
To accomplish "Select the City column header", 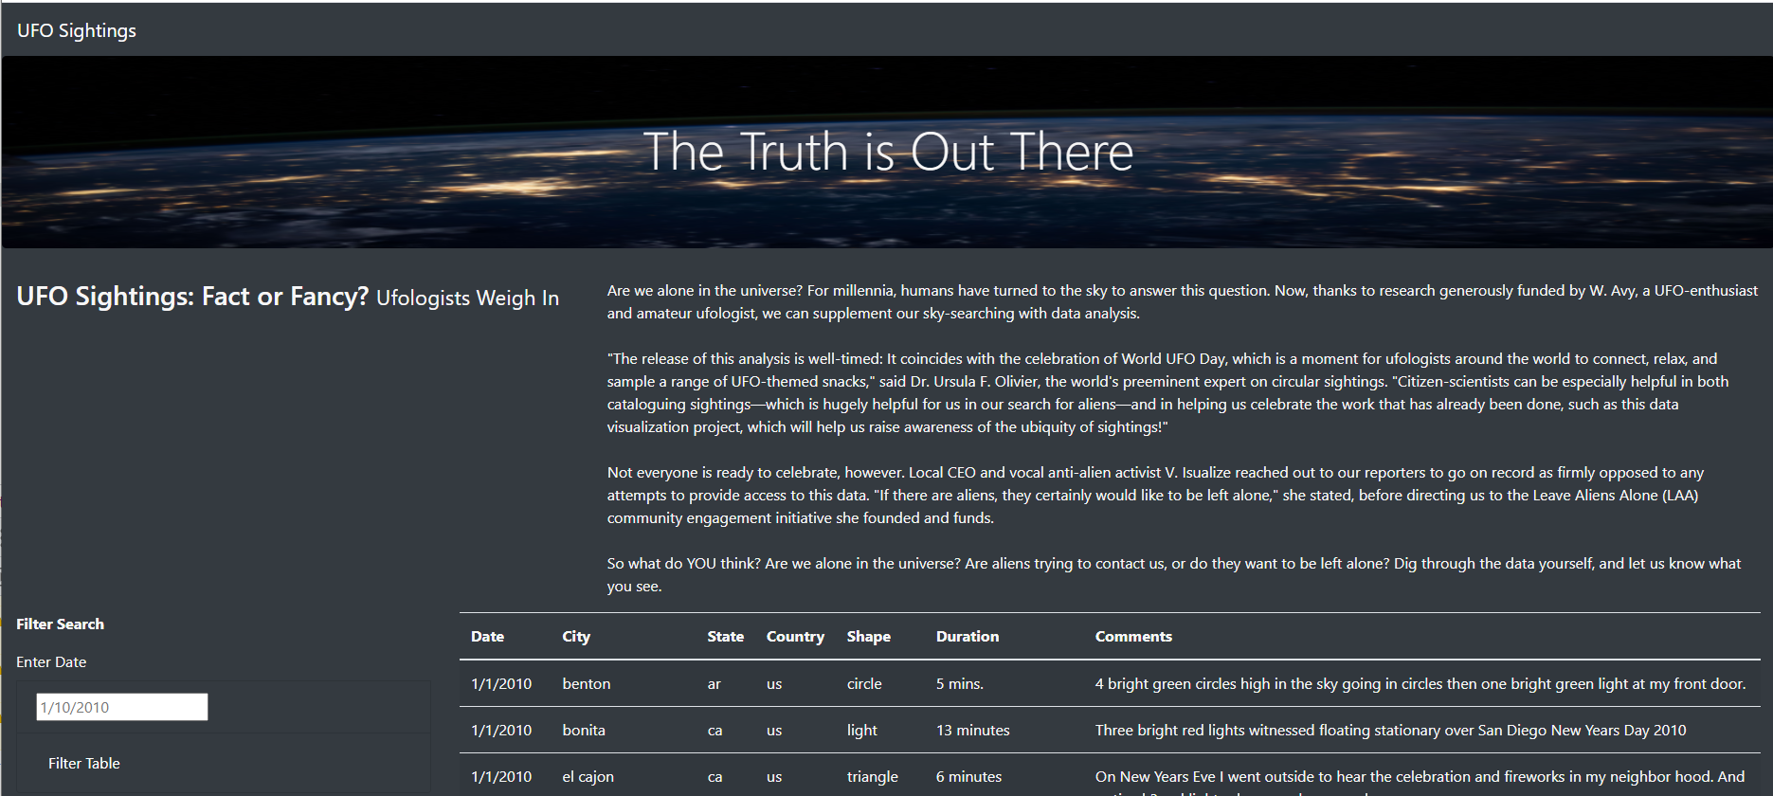I will tap(576, 637).
